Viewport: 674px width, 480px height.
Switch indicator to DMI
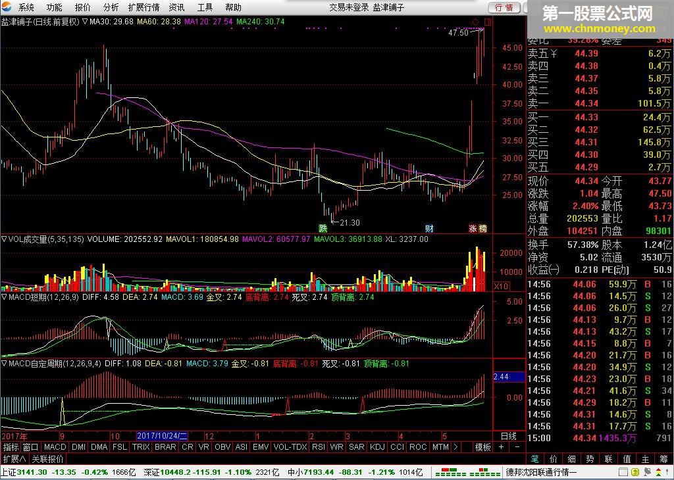pyautogui.click(x=79, y=447)
